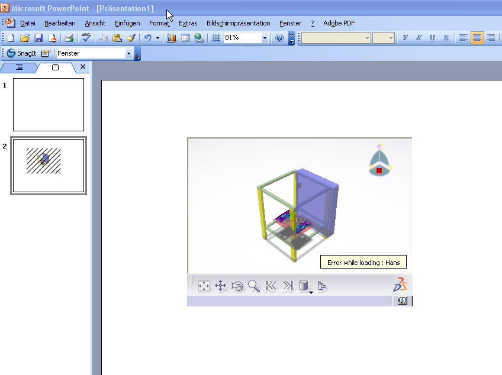Select slide 1 thumbnail
Image resolution: width=502 pixels, height=375 pixels.
tap(49, 105)
